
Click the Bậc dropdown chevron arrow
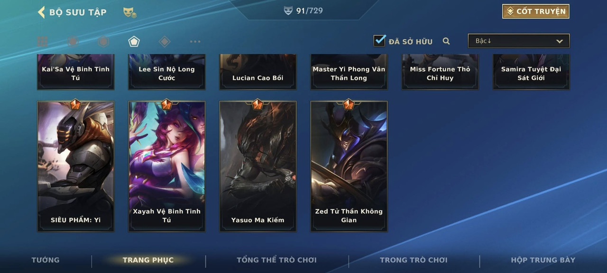click(560, 41)
